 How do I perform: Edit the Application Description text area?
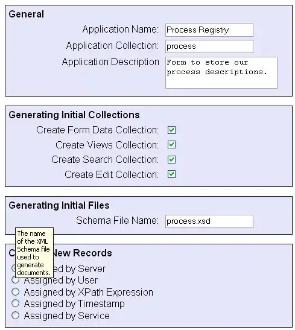[221, 72]
